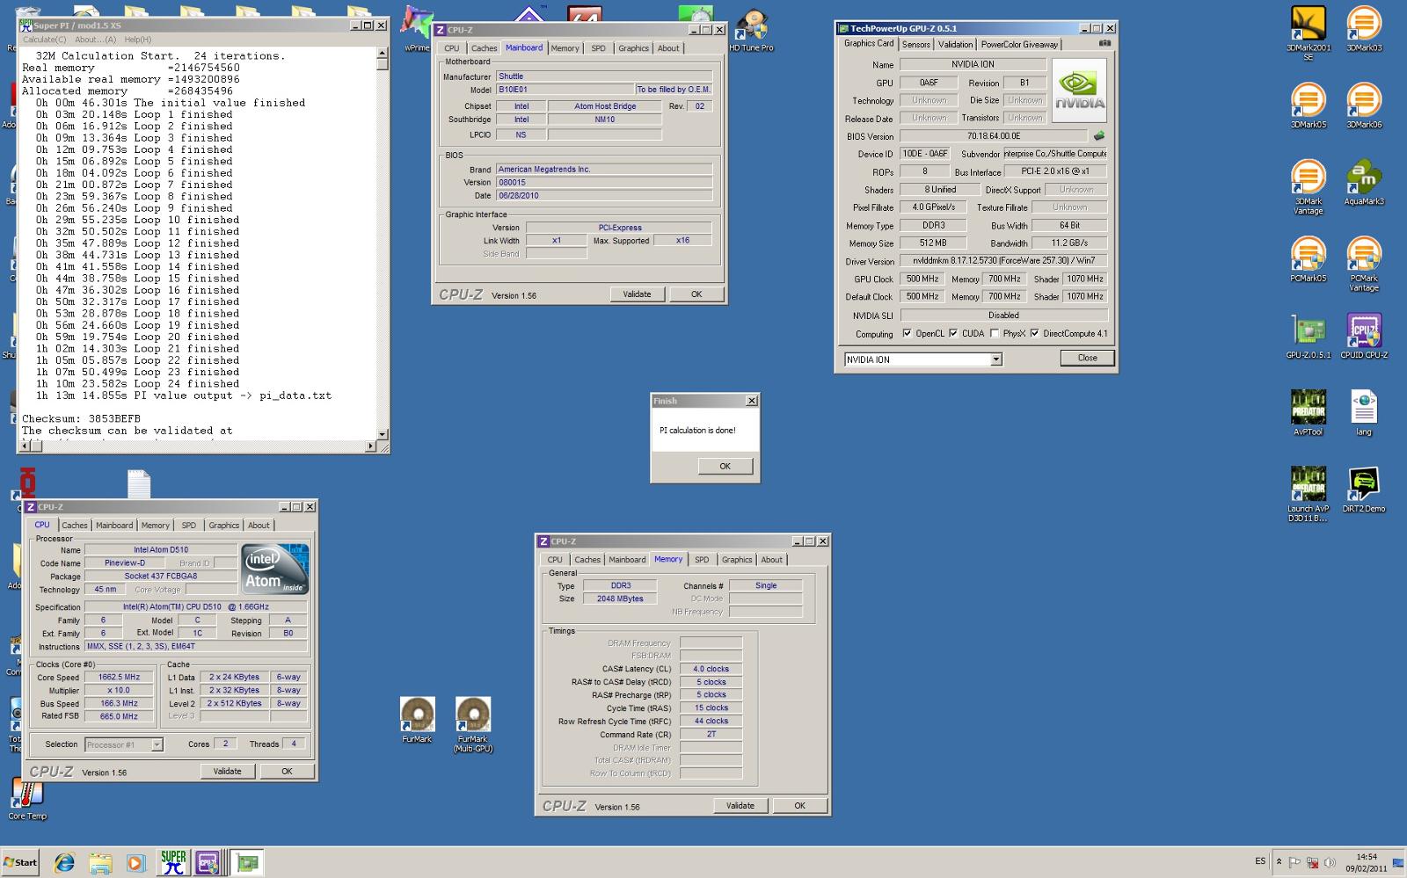Screen dimensions: 1407x878
Task: Select the FurMark (Multi-GPU) desktop icon
Action: pyautogui.click(x=473, y=725)
